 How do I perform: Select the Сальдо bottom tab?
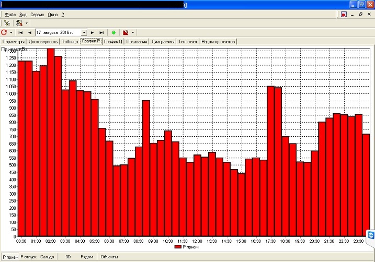(x=47, y=257)
